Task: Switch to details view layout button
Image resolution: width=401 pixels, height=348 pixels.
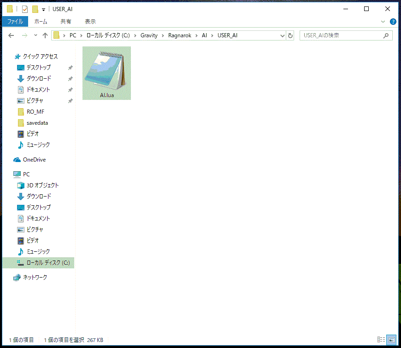Action: [x=381, y=340]
